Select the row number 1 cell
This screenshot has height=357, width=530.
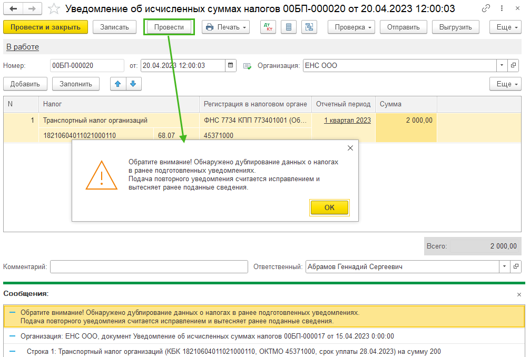21,127
